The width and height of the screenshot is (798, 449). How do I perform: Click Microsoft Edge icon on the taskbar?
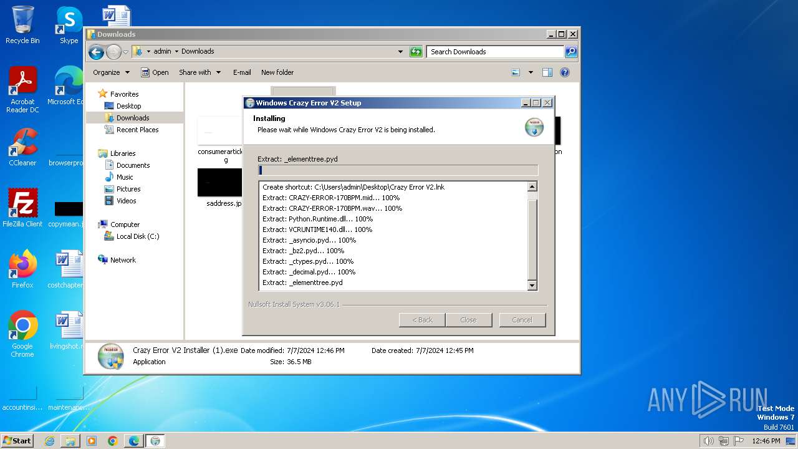[134, 441]
